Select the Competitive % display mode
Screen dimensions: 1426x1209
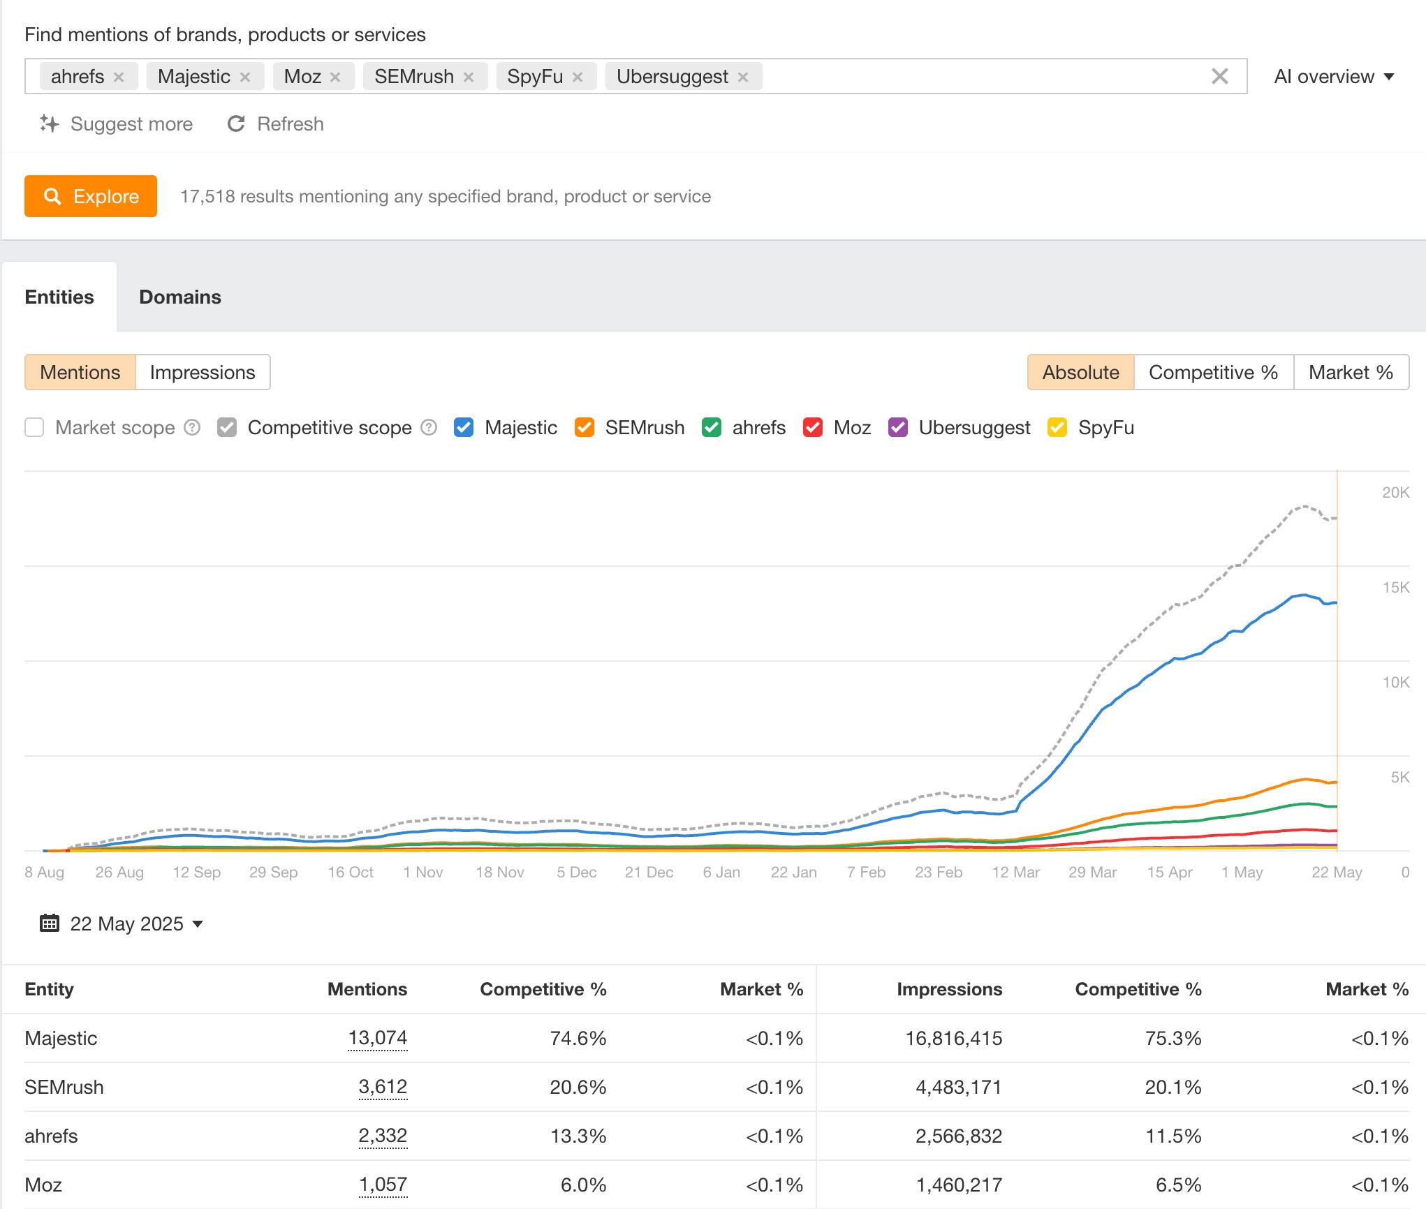coord(1213,372)
